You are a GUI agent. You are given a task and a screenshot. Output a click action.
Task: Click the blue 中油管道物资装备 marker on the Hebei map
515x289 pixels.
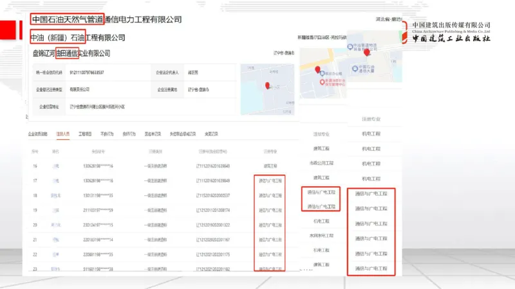pos(350,46)
